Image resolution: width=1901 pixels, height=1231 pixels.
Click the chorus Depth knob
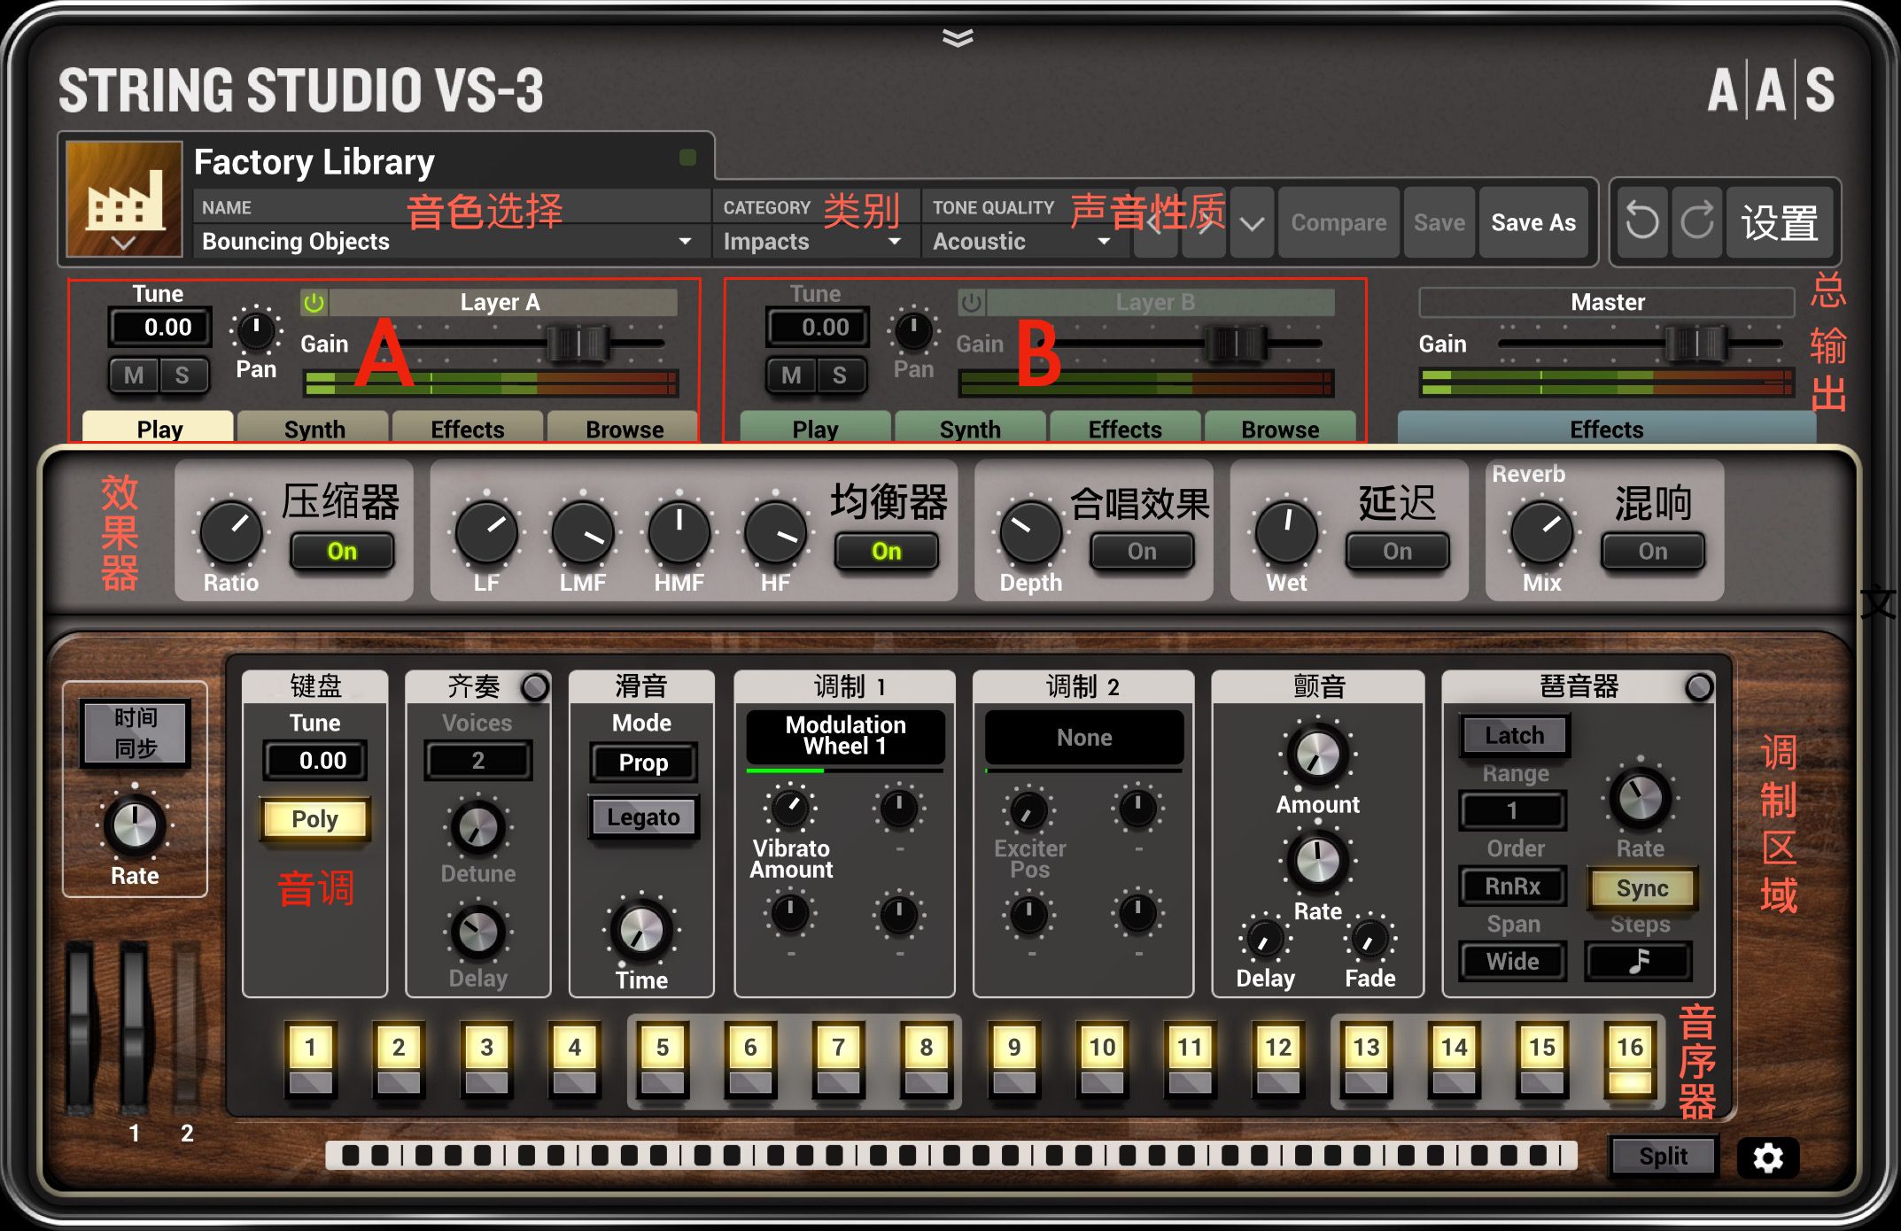(1030, 531)
